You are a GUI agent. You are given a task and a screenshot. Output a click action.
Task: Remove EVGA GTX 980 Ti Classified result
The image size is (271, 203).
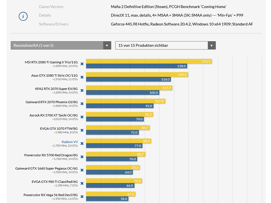coord(82,184)
